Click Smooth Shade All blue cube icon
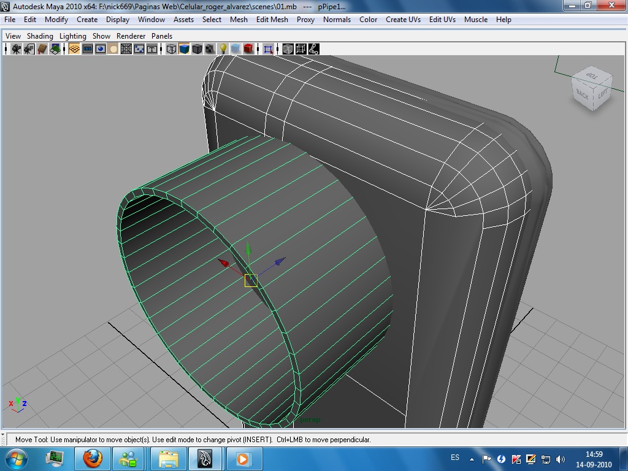Image resolution: width=628 pixels, height=471 pixels. pos(184,49)
